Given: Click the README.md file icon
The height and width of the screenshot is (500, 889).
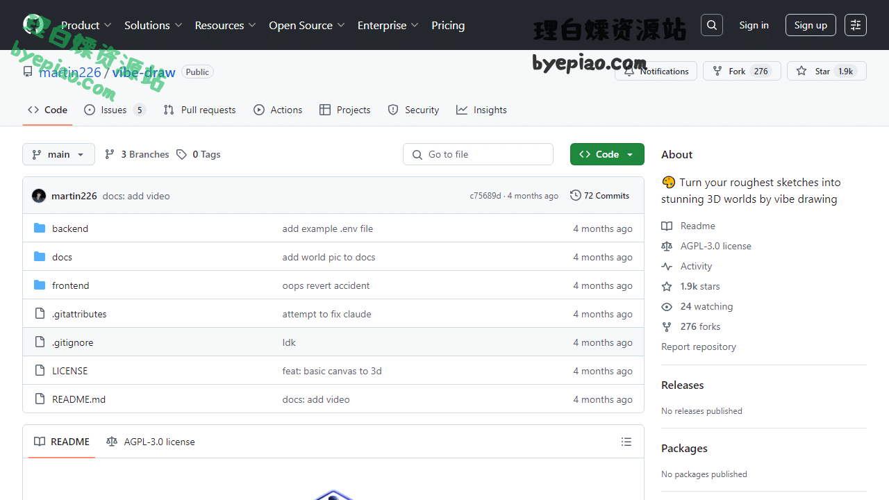Looking at the screenshot, I should 40,399.
